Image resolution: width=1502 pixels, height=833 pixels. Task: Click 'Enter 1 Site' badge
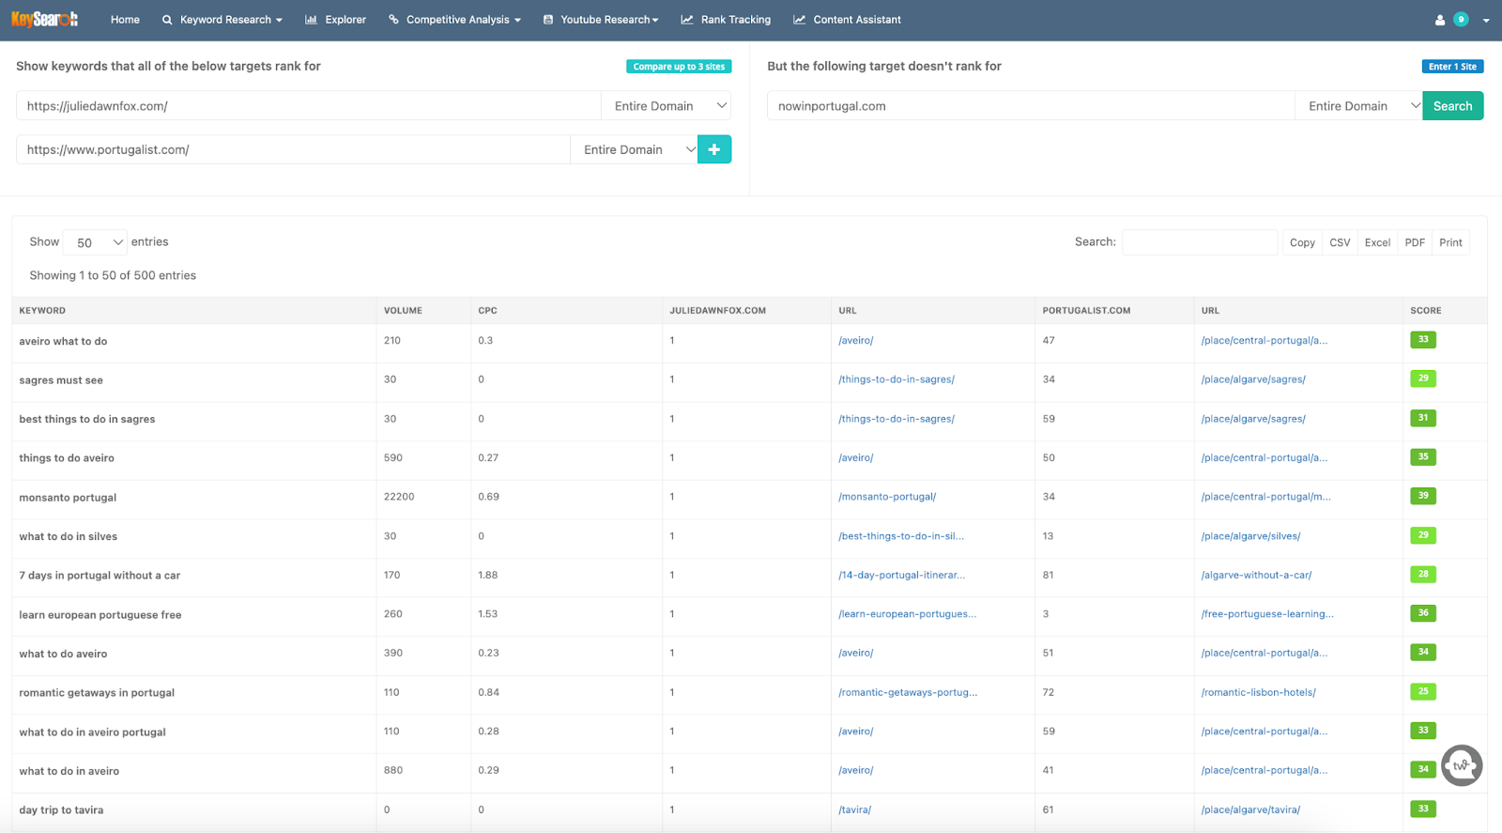tap(1452, 67)
